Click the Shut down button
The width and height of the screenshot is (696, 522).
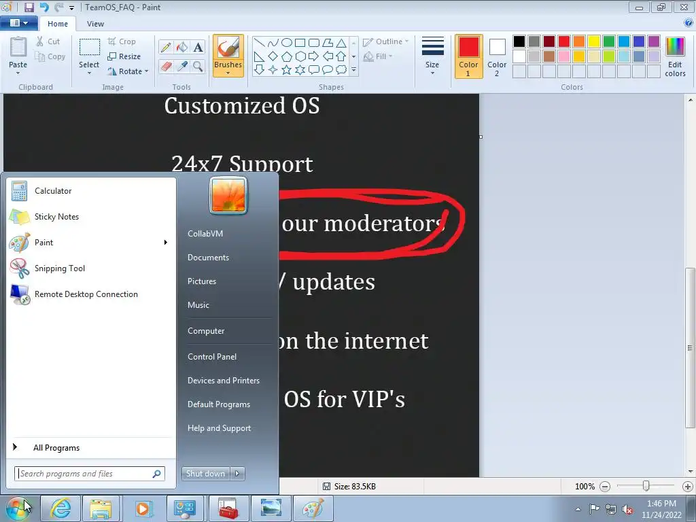(205, 474)
